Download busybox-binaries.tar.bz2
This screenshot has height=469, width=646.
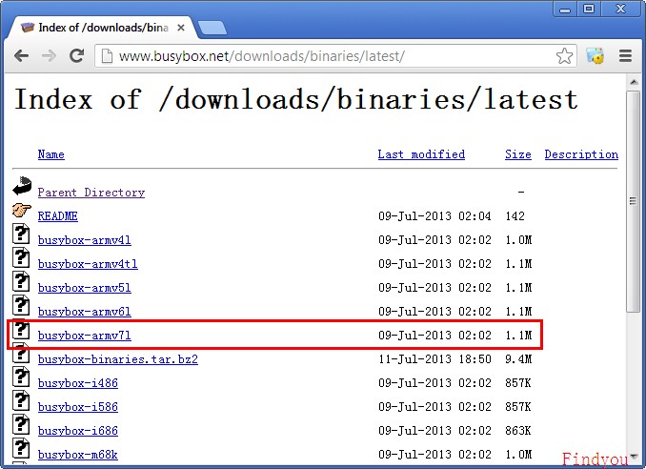coord(118,359)
